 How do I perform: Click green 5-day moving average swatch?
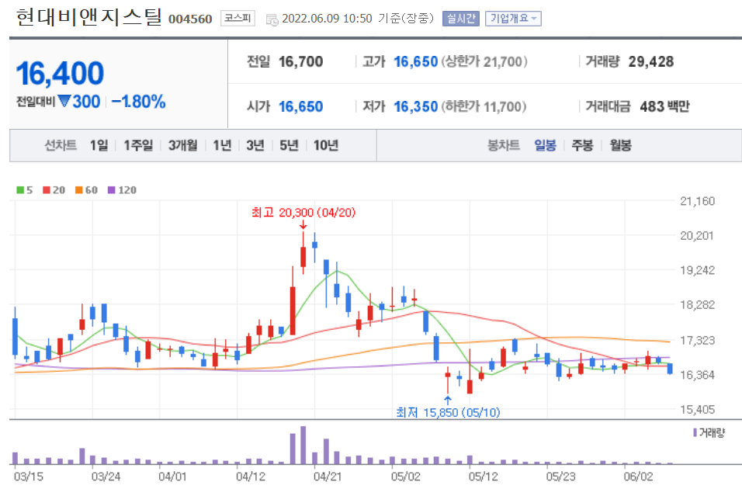pos(20,190)
